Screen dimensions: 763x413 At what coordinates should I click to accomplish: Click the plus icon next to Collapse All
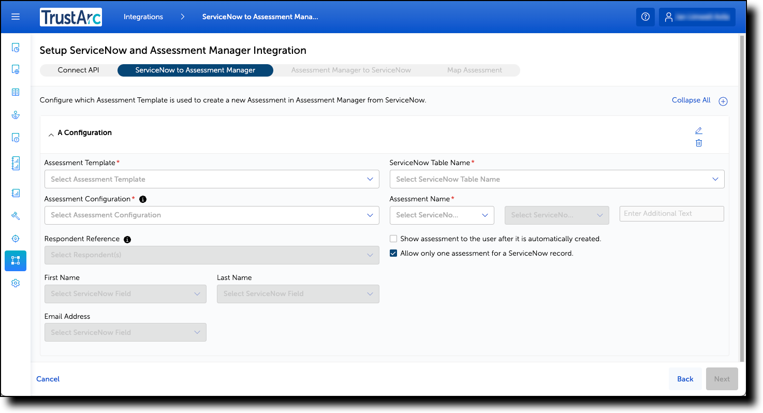[x=723, y=101]
